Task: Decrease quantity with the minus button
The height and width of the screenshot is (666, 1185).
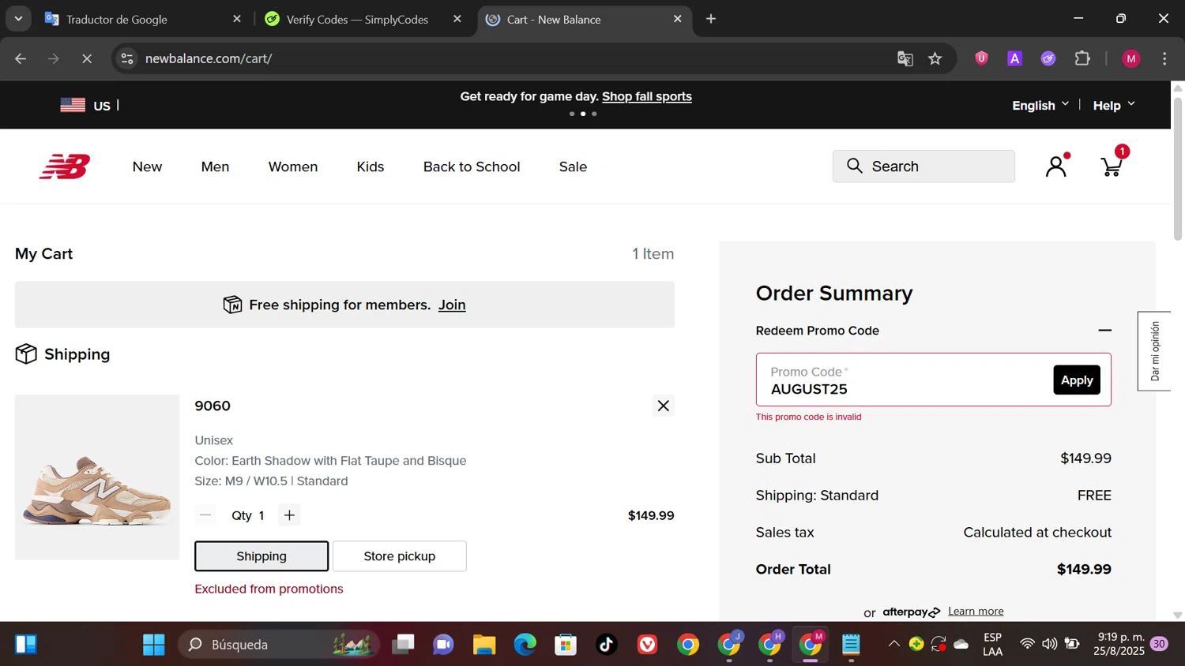Action: pyautogui.click(x=205, y=515)
